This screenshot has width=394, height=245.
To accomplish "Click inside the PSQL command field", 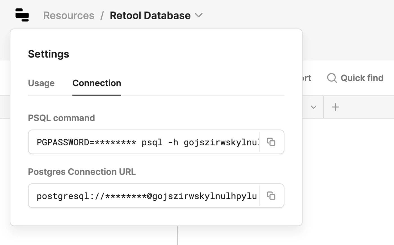I will click(141, 142).
